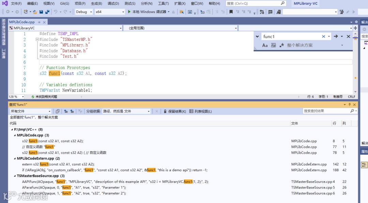Open the 文件(F) menu

(16, 3)
